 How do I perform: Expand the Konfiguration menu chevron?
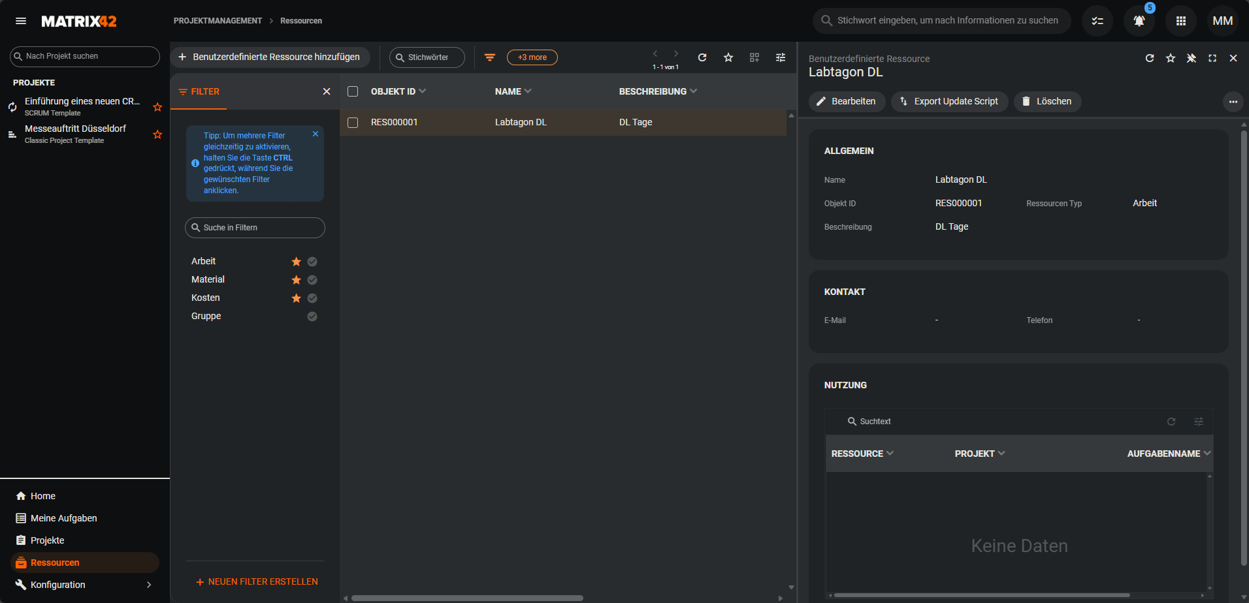pos(149,585)
